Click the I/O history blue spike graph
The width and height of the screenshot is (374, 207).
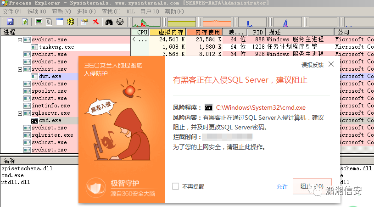pos(252,22)
